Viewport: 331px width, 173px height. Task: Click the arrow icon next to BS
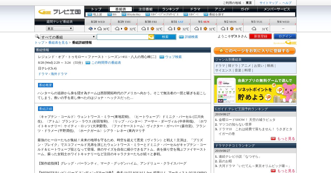(110, 15)
